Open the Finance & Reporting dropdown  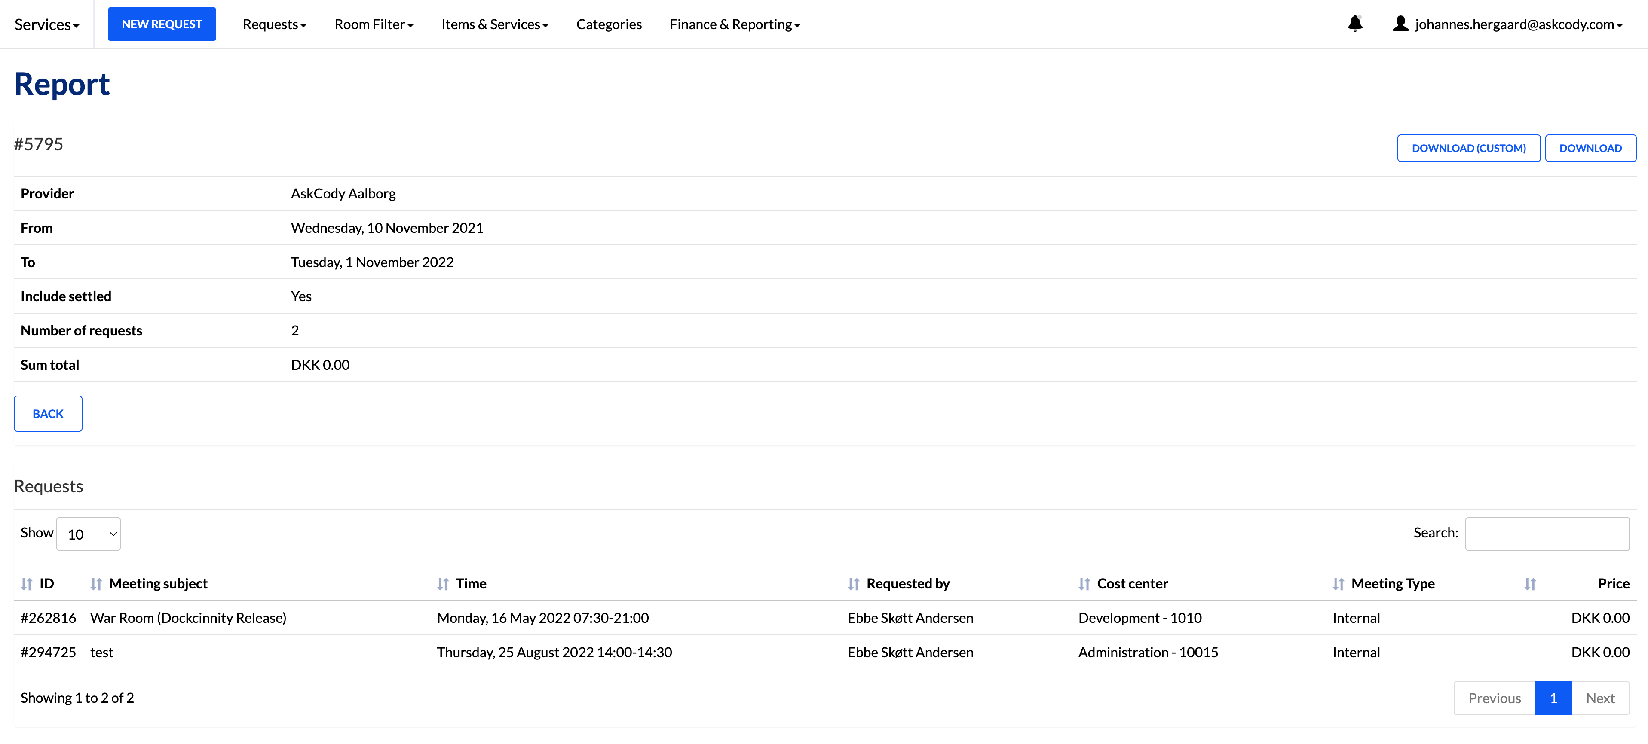pos(735,25)
